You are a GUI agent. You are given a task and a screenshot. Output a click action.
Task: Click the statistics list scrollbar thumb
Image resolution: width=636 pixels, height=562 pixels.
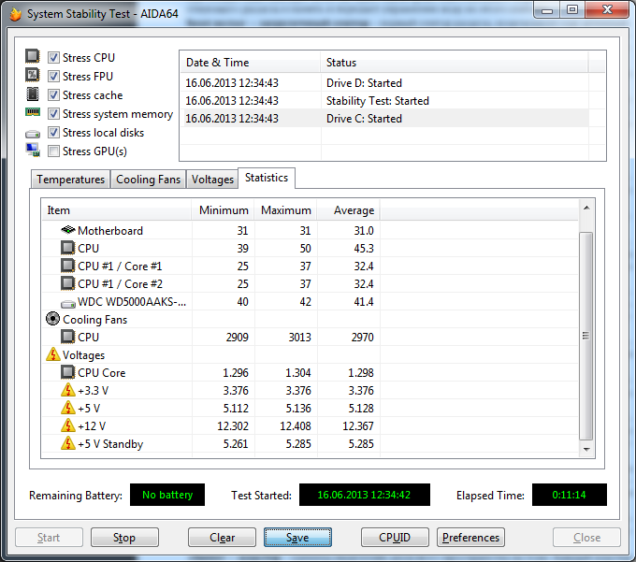586,336
